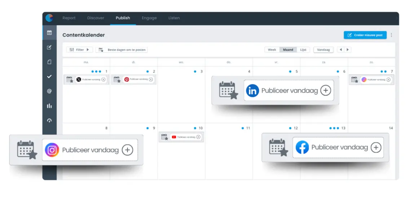Open the @ mentions sidebar icon

pyautogui.click(x=49, y=91)
